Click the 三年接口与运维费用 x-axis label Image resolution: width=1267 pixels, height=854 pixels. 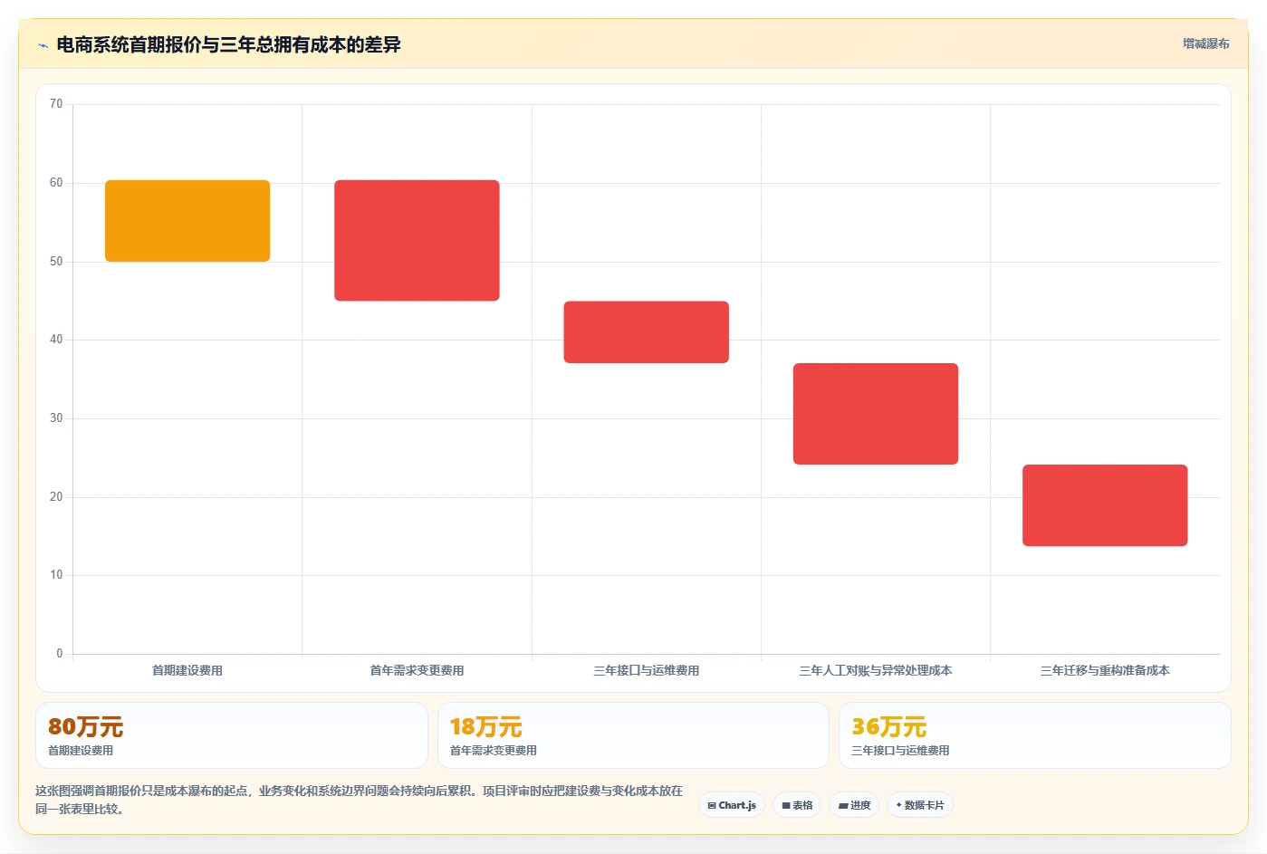[x=647, y=671]
